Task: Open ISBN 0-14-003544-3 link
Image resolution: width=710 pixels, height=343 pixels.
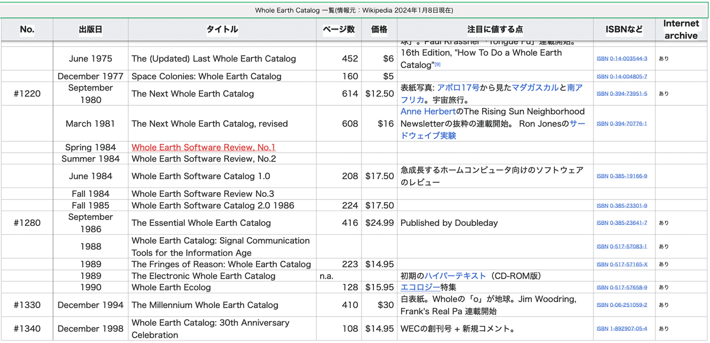Action: pos(622,59)
